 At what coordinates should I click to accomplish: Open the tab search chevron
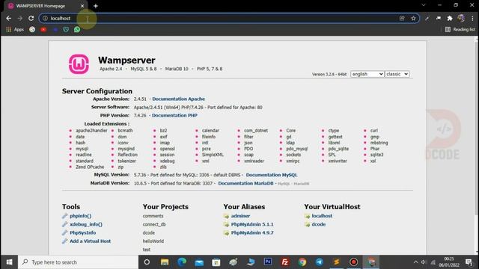pyautogui.click(x=424, y=5)
